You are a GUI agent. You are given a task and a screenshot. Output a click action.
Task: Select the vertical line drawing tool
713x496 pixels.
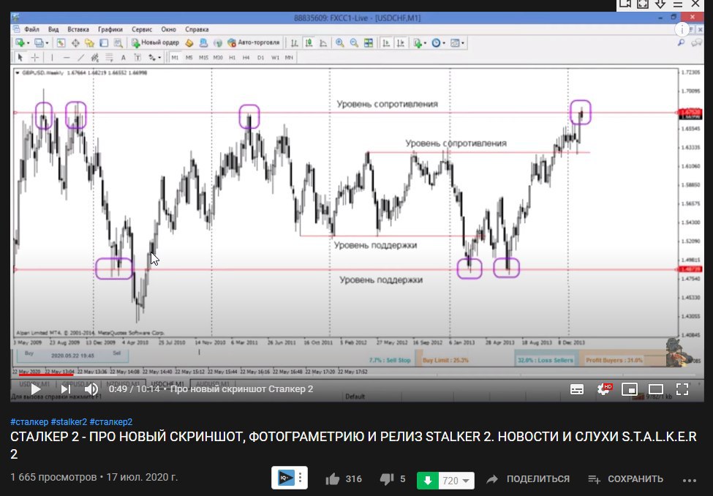pyautogui.click(x=52, y=57)
